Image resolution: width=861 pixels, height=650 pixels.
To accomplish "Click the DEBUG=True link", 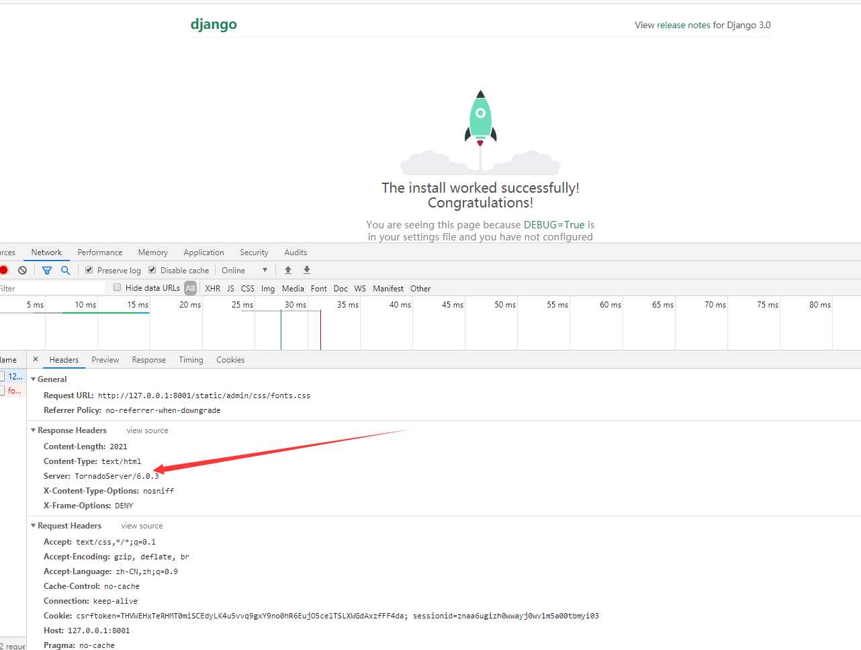I will (554, 224).
